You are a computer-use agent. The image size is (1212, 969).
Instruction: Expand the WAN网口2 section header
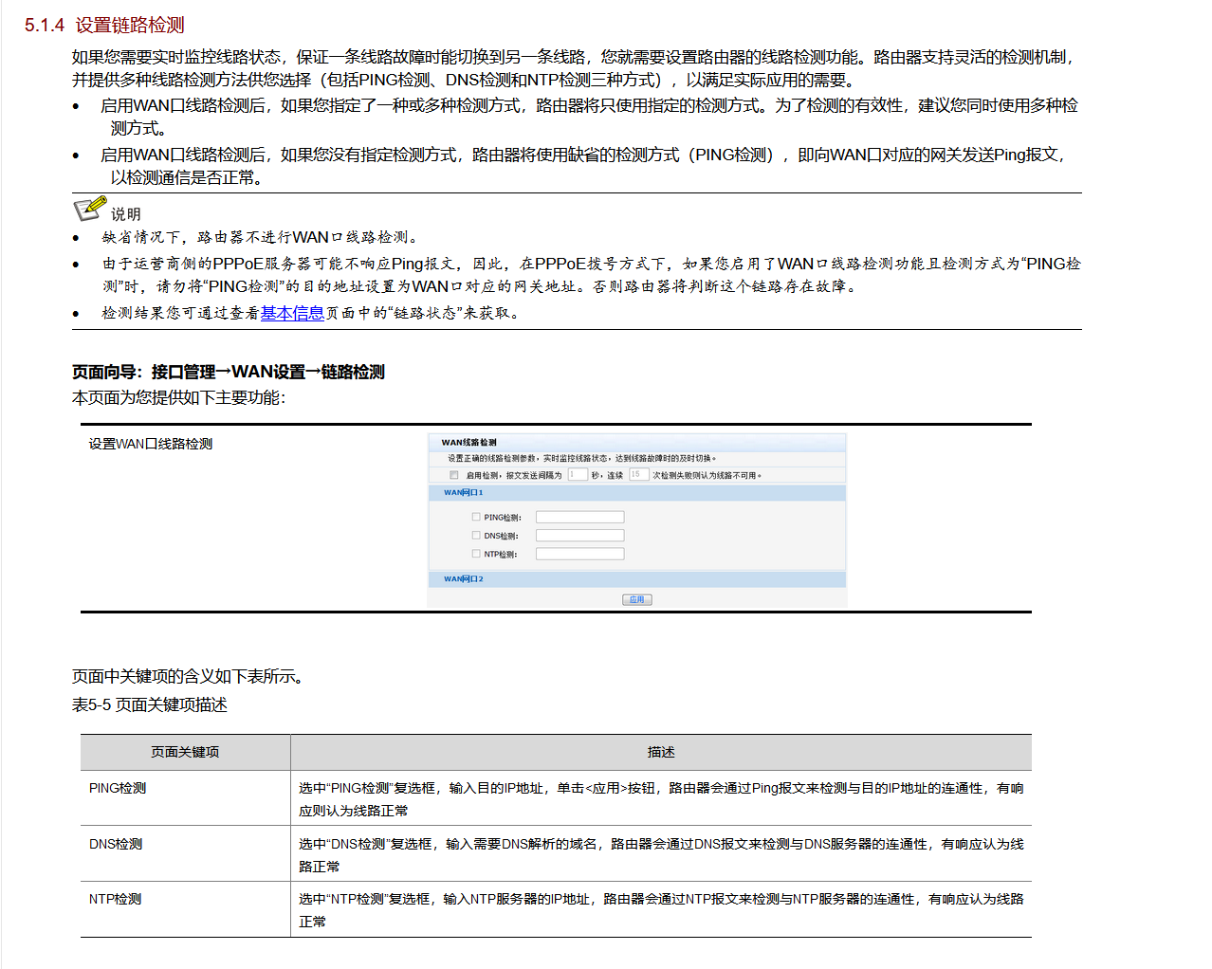click(637, 578)
